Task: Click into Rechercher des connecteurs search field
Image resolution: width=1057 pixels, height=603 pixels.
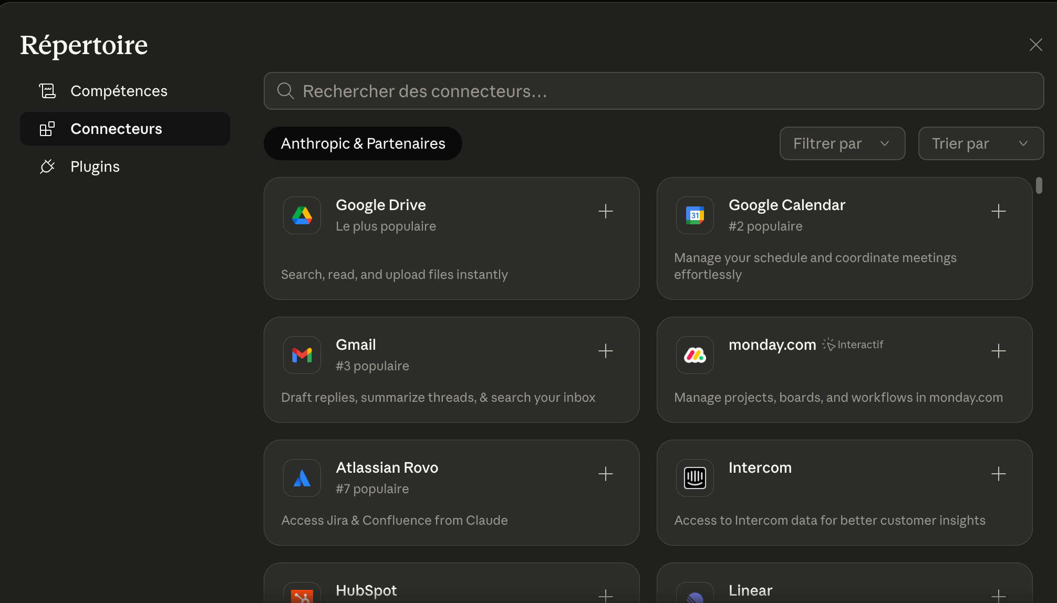Action: pyautogui.click(x=654, y=91)
